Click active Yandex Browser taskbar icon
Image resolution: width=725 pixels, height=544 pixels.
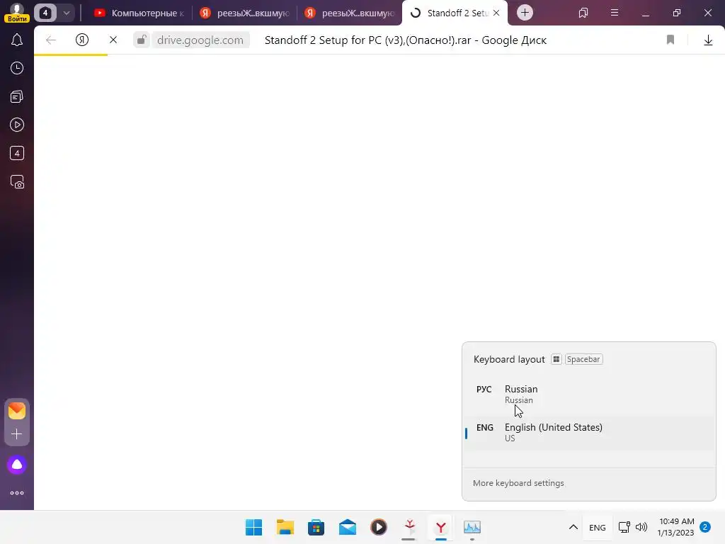coord(440,527)
